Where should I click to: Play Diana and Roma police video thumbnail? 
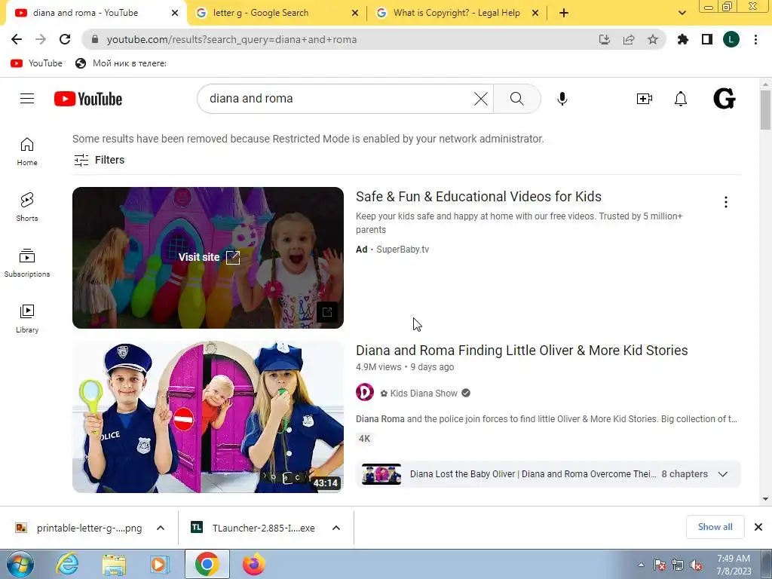[x=208, y=416]
